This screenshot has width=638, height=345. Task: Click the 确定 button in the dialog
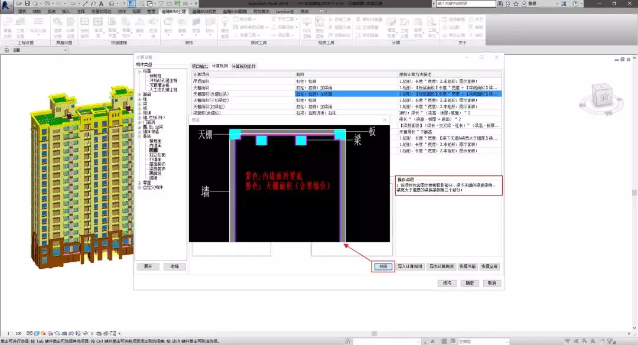coord(469,283)
